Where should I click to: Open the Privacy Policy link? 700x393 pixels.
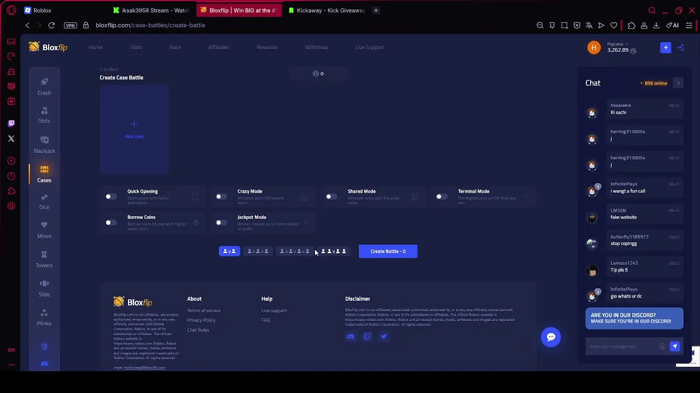201,320
